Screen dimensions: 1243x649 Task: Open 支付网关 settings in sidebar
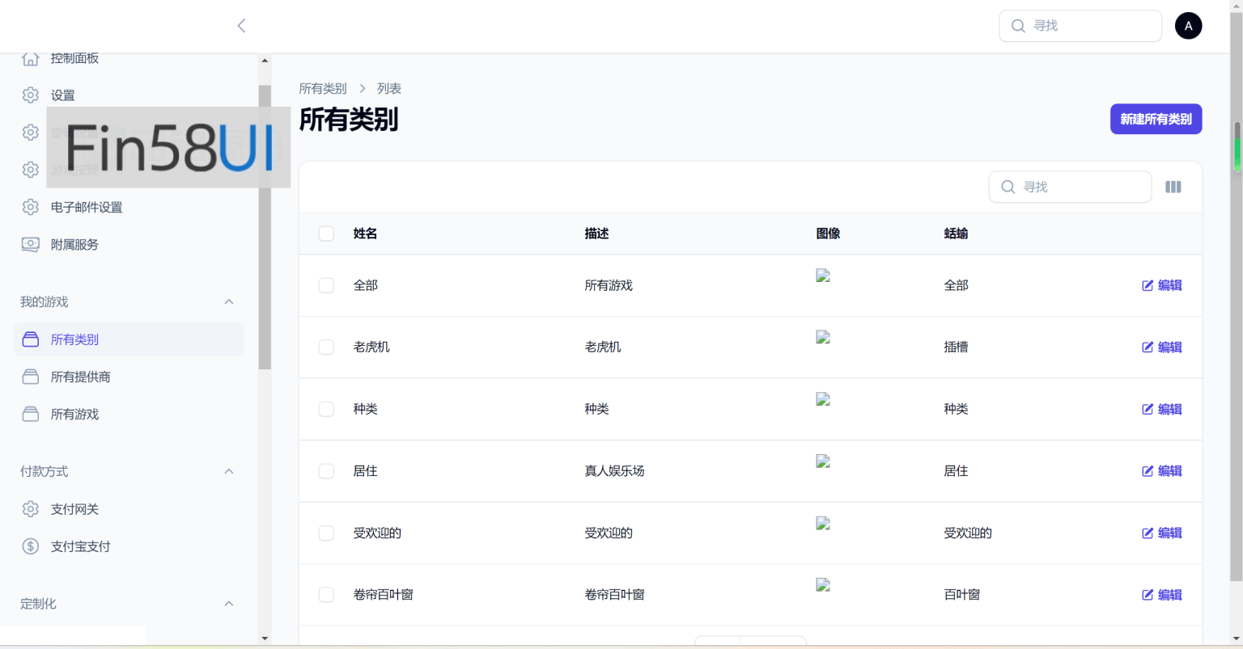(x=74, y=509)
